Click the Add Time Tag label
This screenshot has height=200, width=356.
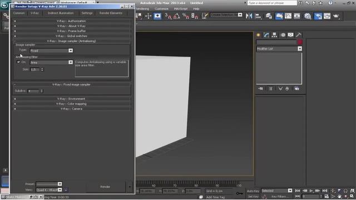pyautogui.click(x=215, y=197)
